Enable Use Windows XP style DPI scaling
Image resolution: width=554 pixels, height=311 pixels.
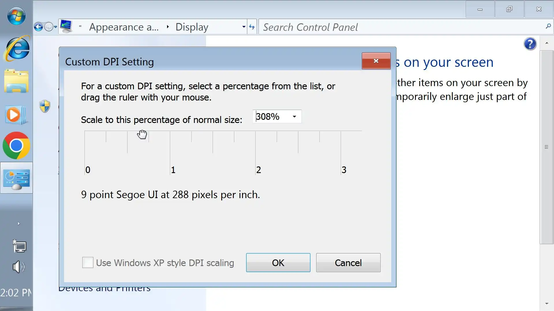[88, 263]
